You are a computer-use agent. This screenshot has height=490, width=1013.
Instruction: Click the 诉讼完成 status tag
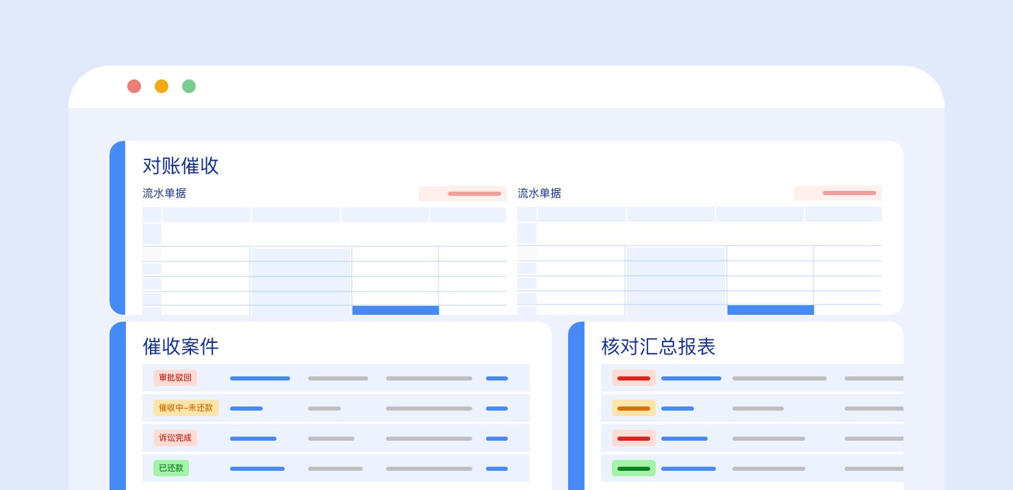click(x=175, y=438)
